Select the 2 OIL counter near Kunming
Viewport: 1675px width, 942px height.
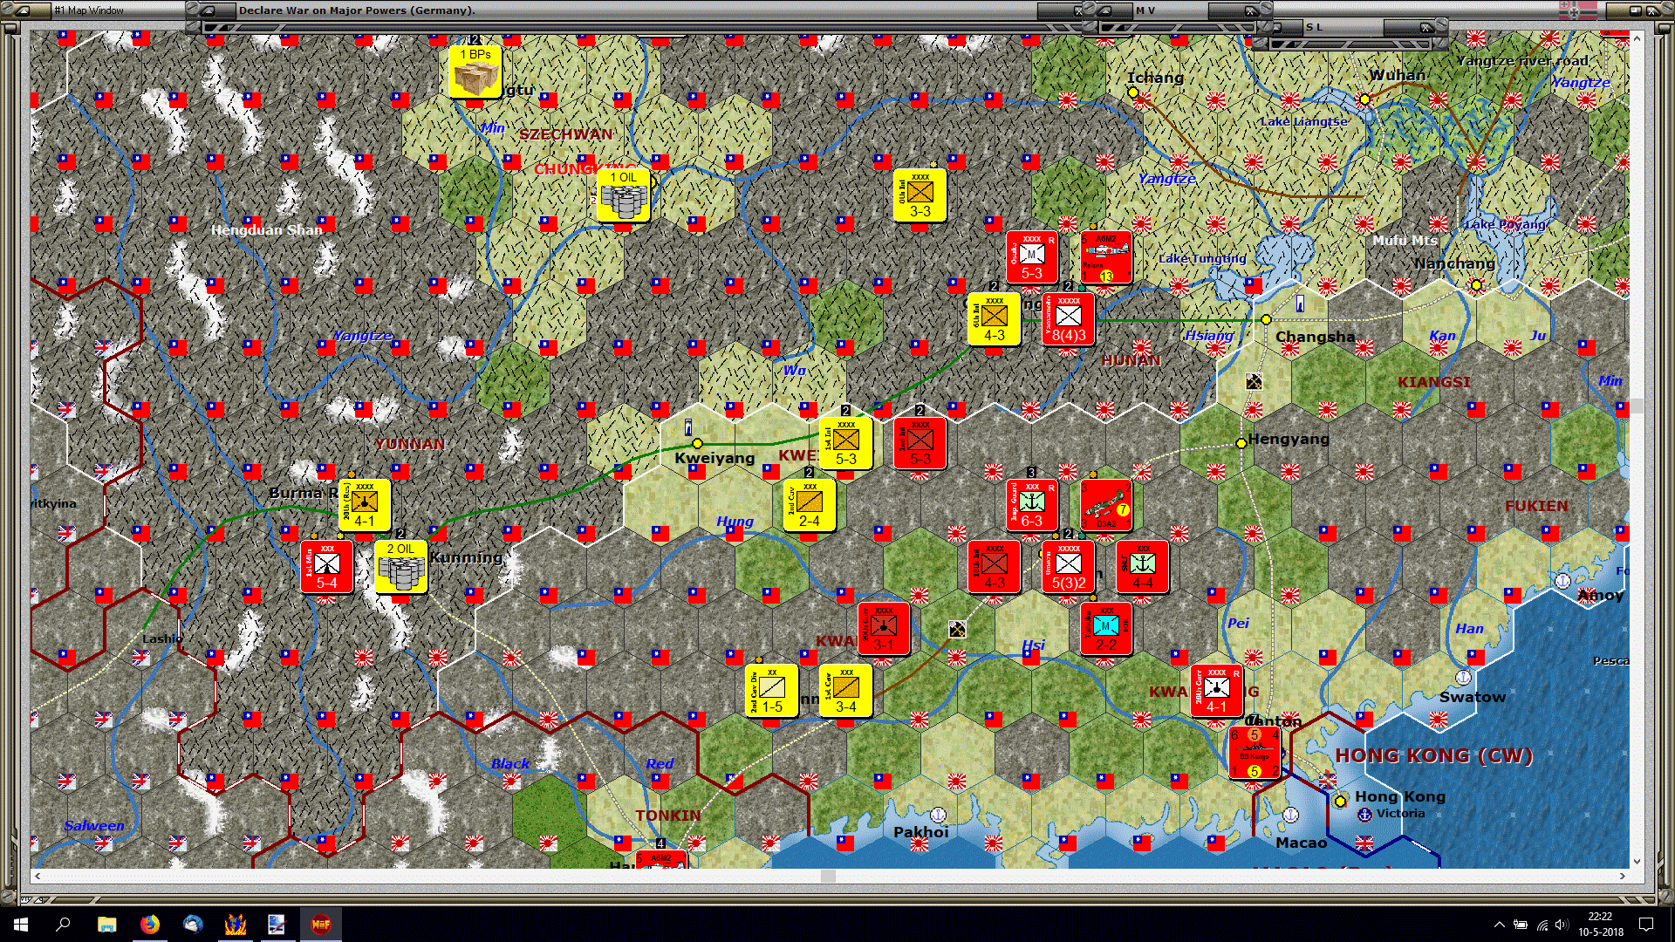401,567
